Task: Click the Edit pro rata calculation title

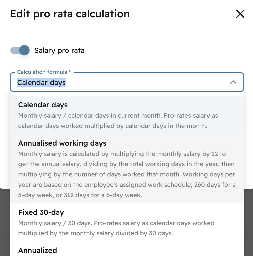Action: tap(70, 14)
